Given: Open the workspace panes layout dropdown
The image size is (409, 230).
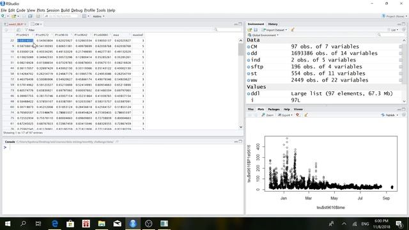Looking at the screenshot, I should coord(86,16).
